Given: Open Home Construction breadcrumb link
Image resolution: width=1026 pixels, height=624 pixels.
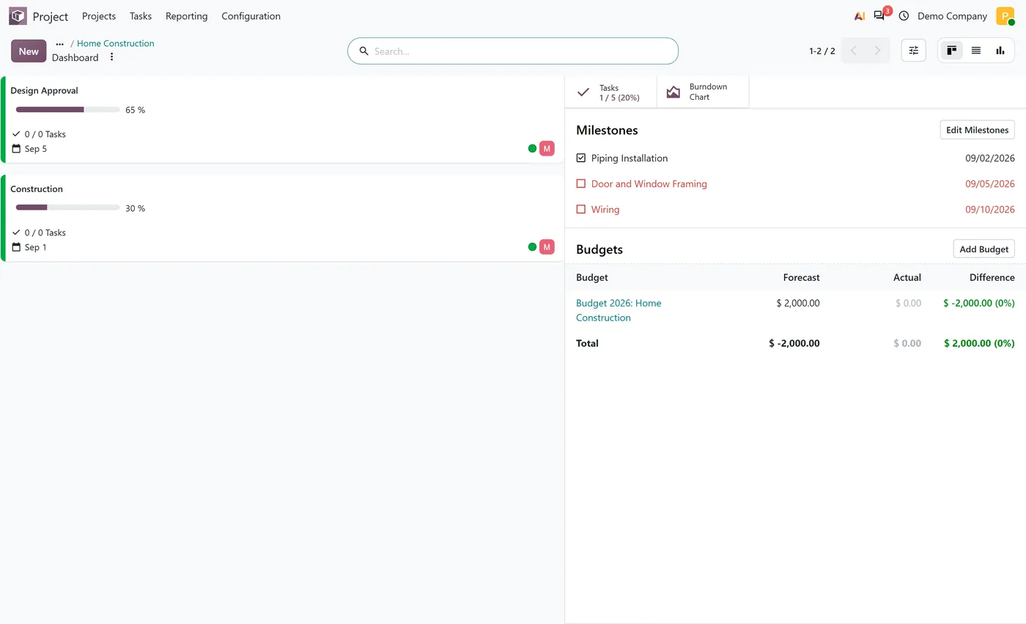Looking at the screenshot, I should pos(116,43).
